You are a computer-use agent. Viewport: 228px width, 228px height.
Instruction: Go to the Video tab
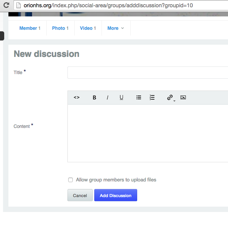88,28
